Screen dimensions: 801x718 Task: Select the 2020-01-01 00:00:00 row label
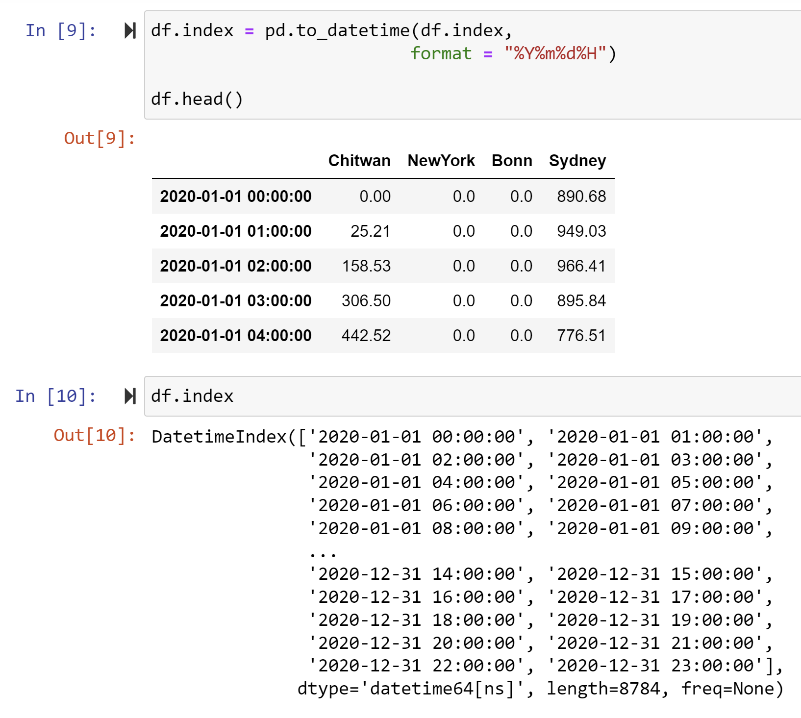pos(236,197)
